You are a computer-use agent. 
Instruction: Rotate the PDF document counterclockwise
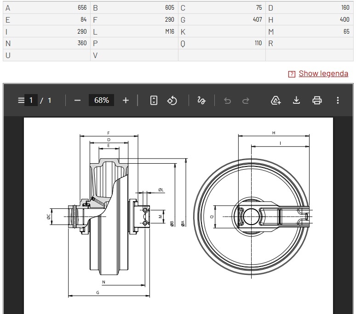[x=172, y=100]
